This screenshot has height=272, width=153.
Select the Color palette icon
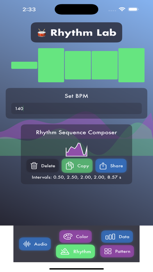pyautogui.click(x=68, y=236)
